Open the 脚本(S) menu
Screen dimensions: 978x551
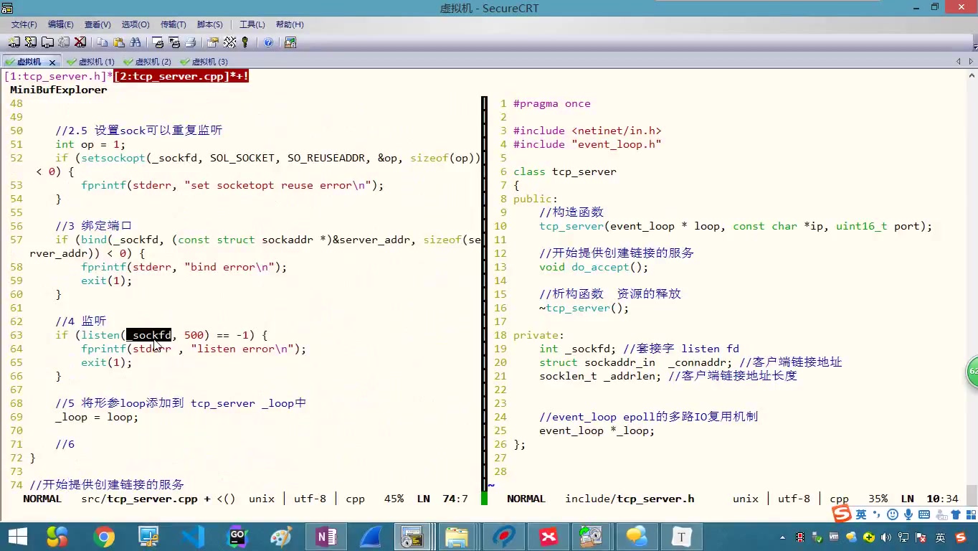pyautogui.click(x=210, y=24)
